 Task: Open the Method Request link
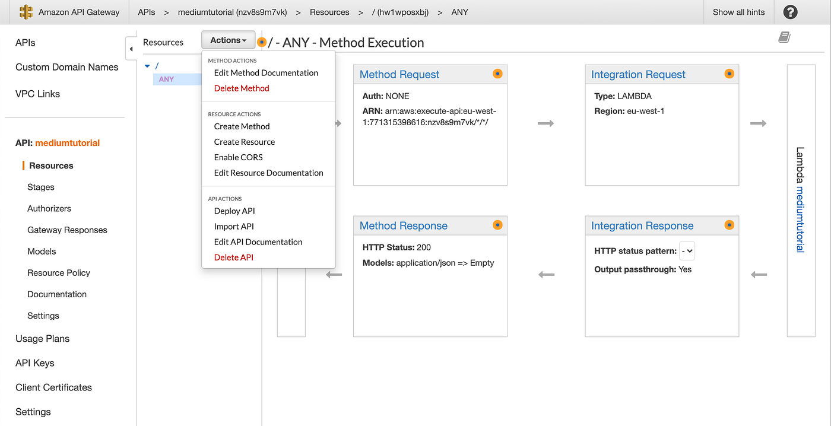399,74
